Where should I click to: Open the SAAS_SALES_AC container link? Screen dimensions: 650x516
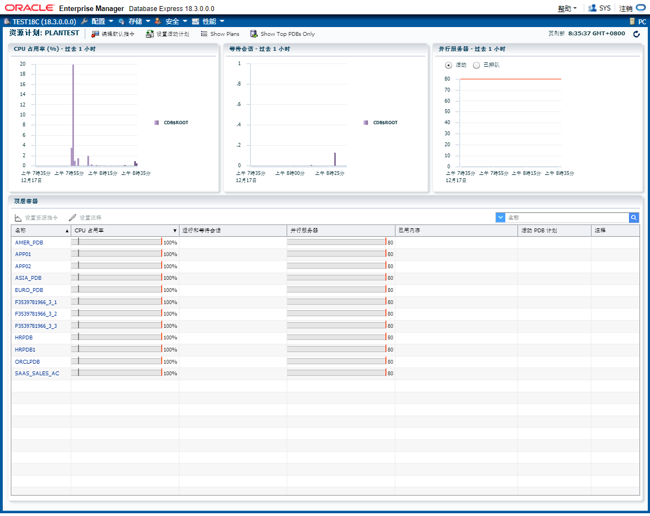pos(38,373)
